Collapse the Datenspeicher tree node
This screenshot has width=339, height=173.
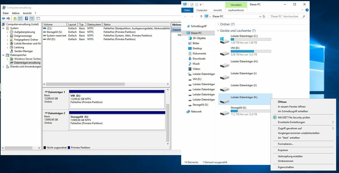4,55
